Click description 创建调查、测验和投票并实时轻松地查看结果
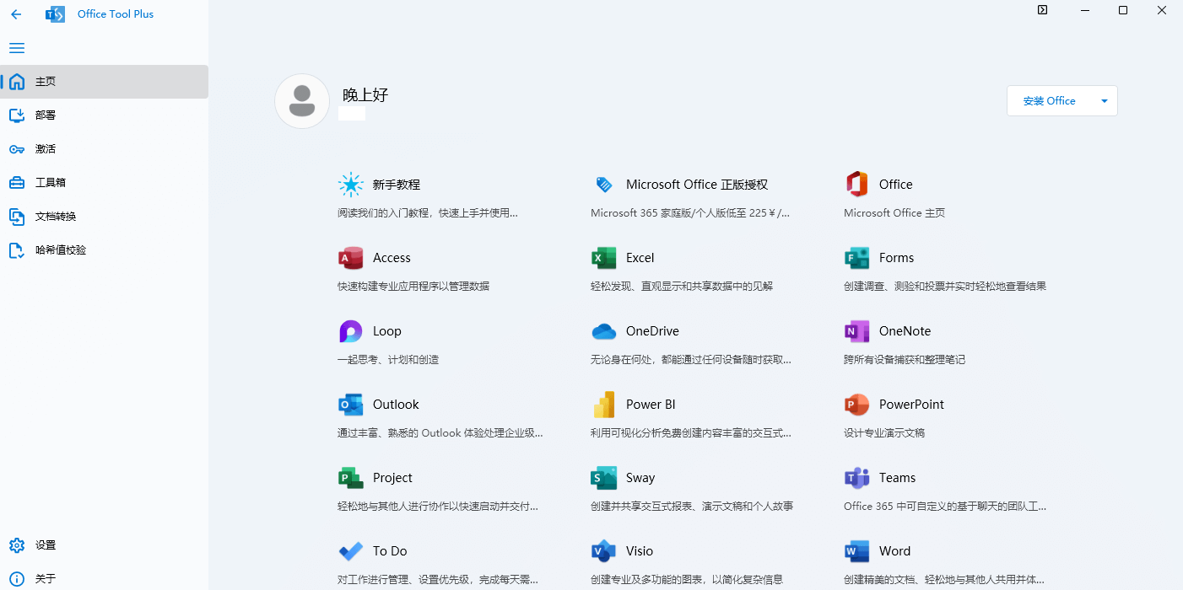Image resolution: width=1183 pixels, height=590 pixels. tap(945, 287)
